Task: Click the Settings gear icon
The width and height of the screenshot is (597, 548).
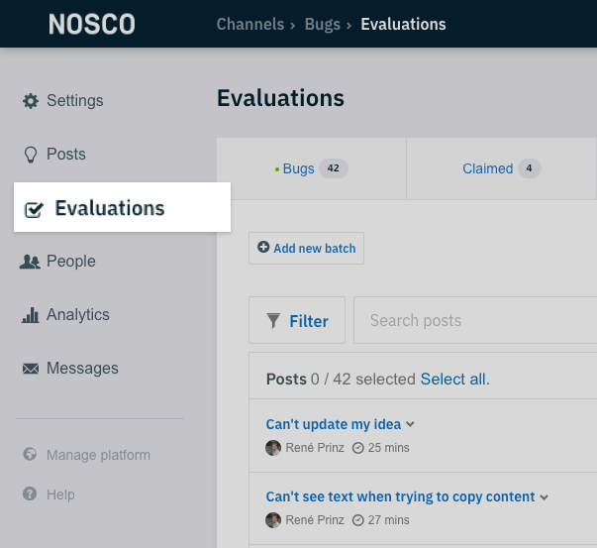Action: tap(31, 101)
